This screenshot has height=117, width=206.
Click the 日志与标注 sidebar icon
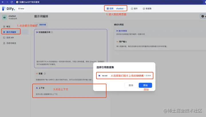tap(4, 43)
